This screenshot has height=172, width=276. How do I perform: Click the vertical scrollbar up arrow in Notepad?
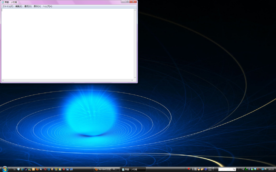tap(135, 10)
